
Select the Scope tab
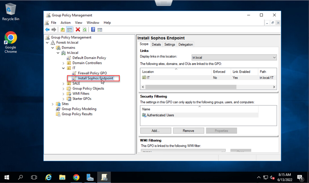pyautogui.click(x=144, y=44)
